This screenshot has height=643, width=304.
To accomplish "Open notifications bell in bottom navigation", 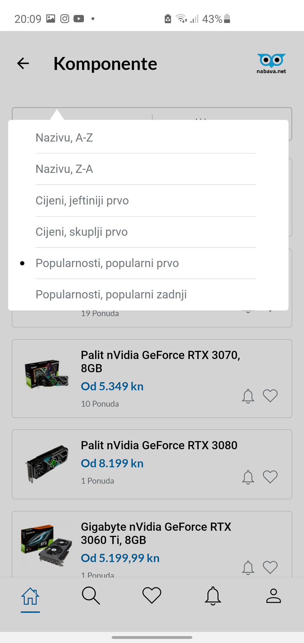I will [213, 596].
